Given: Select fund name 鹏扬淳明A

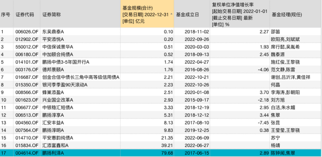Looking at the screenshot, I should [x=53, y=130].
